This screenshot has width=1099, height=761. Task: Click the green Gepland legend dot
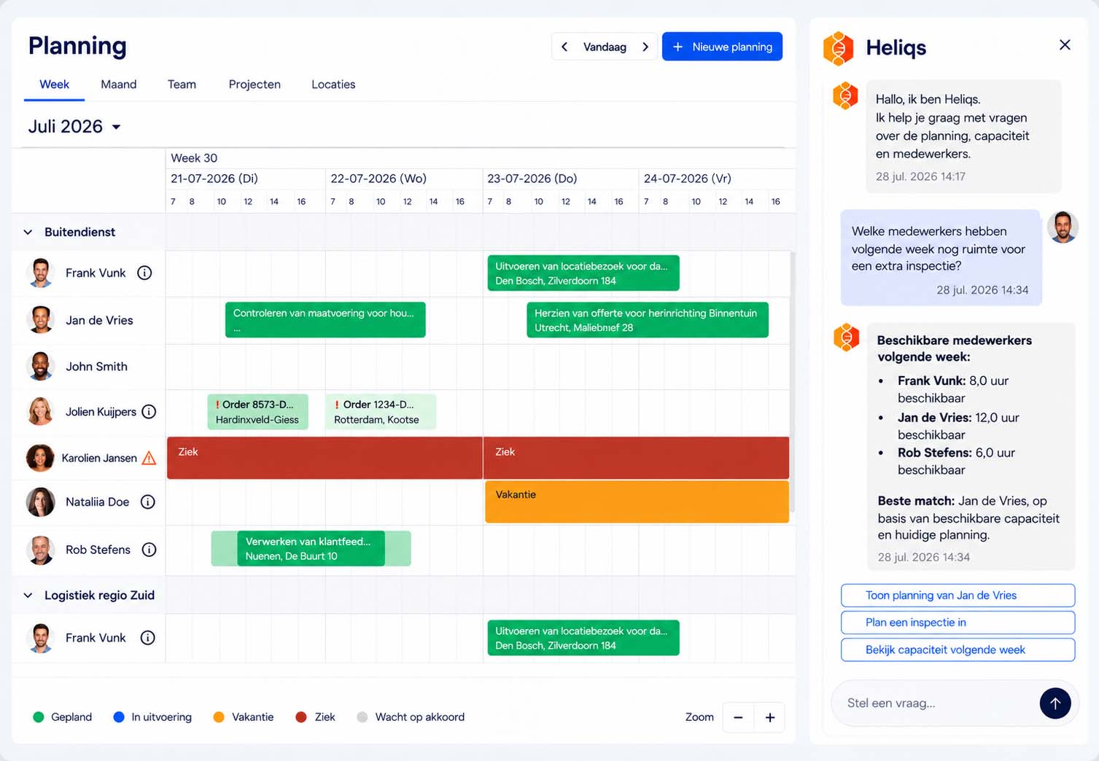(x=39, y=717)
